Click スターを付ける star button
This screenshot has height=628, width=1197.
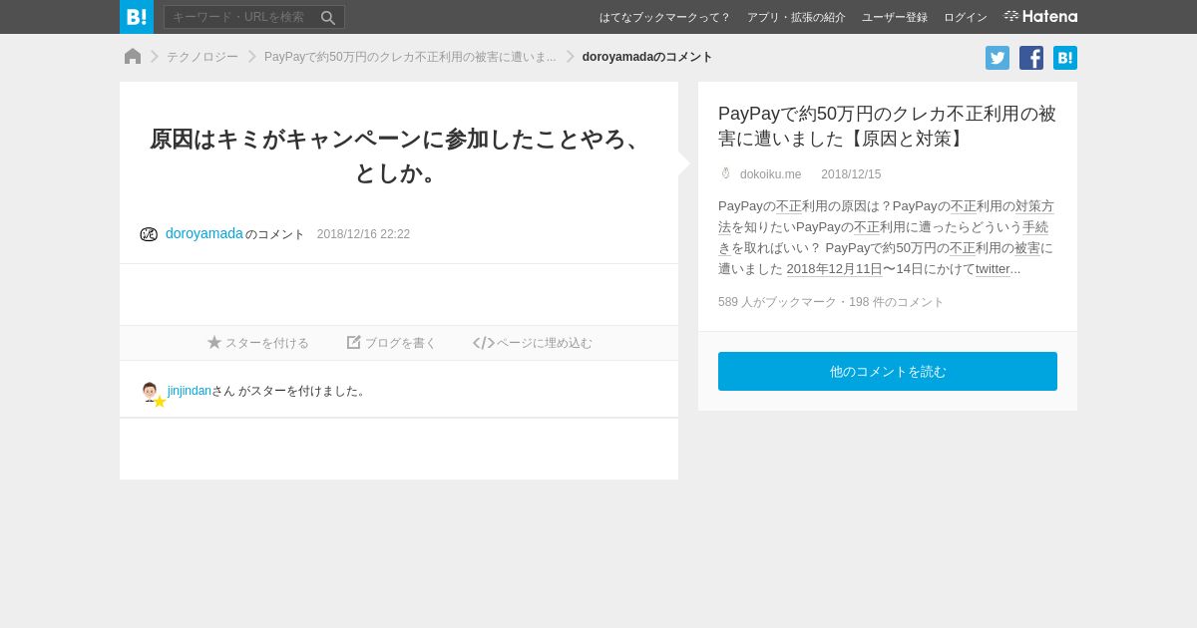[258, 343]
